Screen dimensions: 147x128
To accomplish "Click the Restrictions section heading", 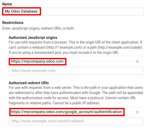I will point(13,23).
